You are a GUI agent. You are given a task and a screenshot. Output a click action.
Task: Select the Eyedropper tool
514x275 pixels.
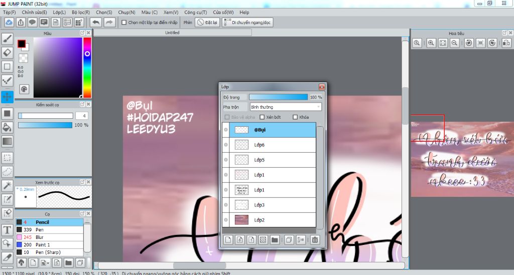tap(7, 257)
